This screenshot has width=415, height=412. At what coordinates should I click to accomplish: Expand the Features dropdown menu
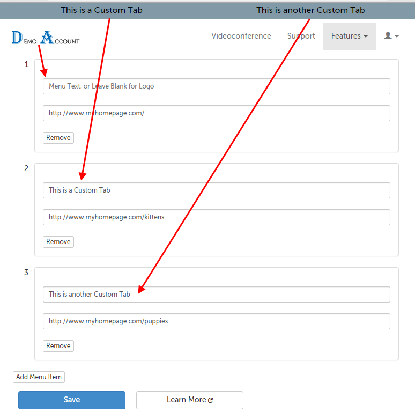349,36
